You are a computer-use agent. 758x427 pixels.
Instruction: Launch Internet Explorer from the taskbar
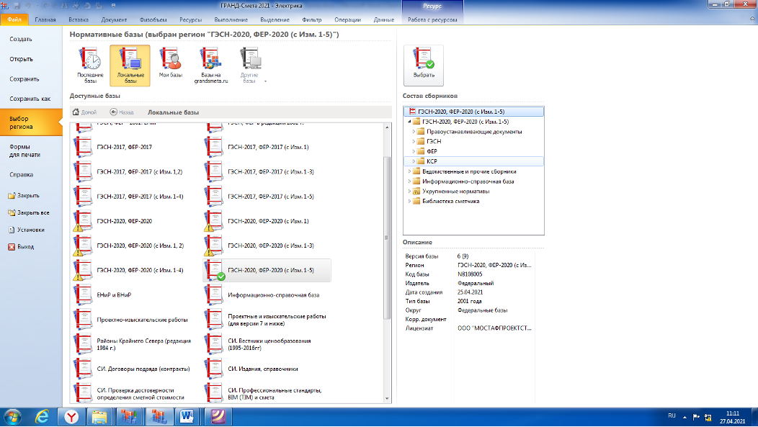tap(43, 416)
